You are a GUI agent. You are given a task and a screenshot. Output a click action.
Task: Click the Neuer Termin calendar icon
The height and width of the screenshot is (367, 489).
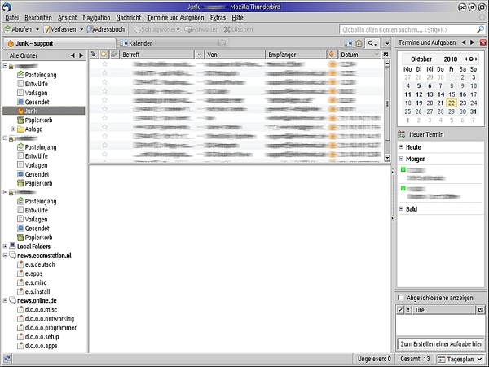(x=402, y=134)
